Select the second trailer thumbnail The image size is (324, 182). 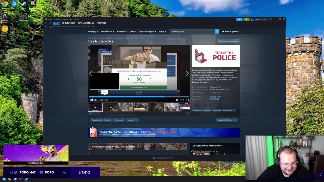click(110, 107)
